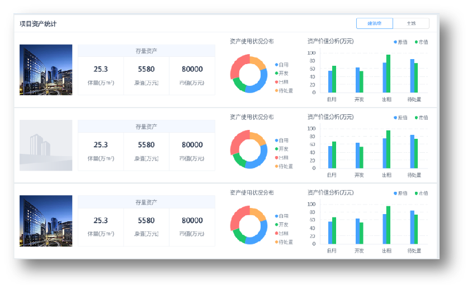Click the gray placeholder building image
The image size is (472, 291).
point(46,145)
